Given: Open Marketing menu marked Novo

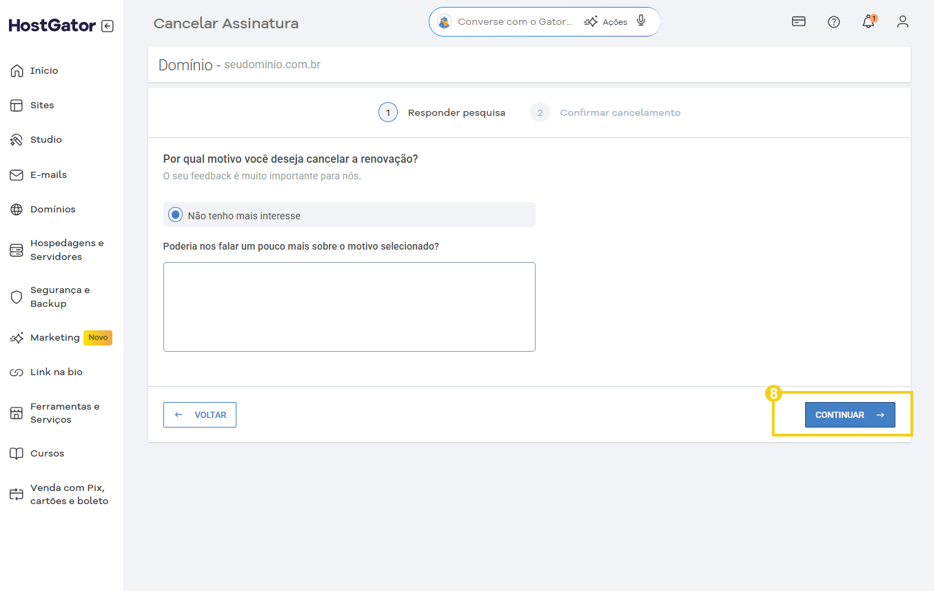Looking at the screenshot, I should tap(55, 338).
